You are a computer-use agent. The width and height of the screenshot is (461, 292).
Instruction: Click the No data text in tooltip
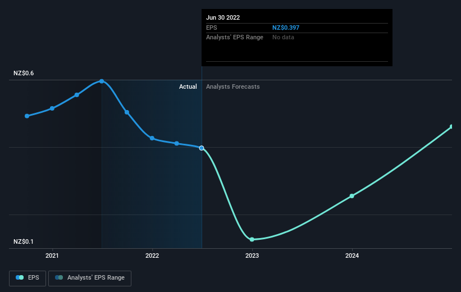click(283, 38)
